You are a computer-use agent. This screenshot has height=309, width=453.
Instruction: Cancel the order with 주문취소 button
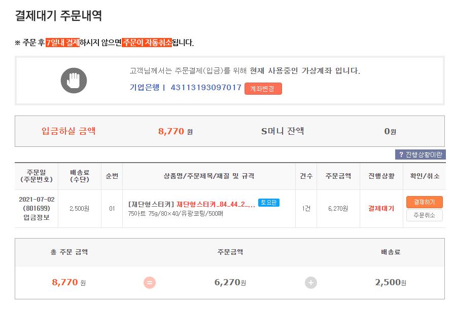(424, 215)
